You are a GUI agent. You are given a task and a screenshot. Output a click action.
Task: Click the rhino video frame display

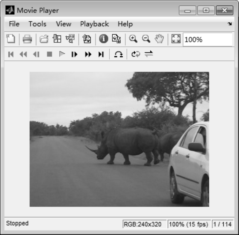point(119,139)
